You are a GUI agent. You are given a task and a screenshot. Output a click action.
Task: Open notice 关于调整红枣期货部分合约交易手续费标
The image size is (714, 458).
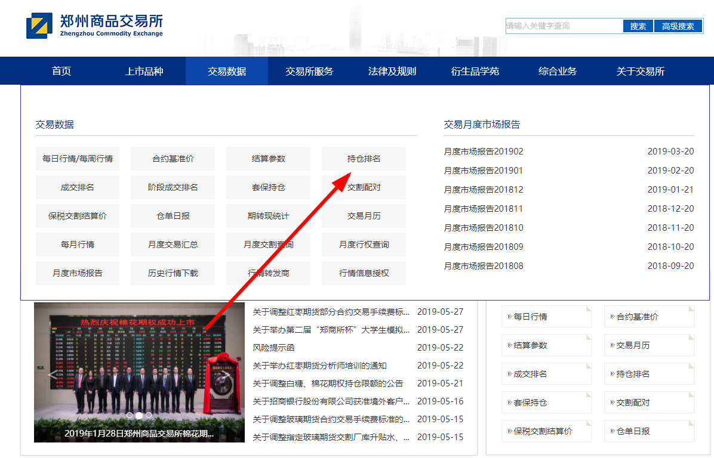pyautogui.click(x=331, y=312)
